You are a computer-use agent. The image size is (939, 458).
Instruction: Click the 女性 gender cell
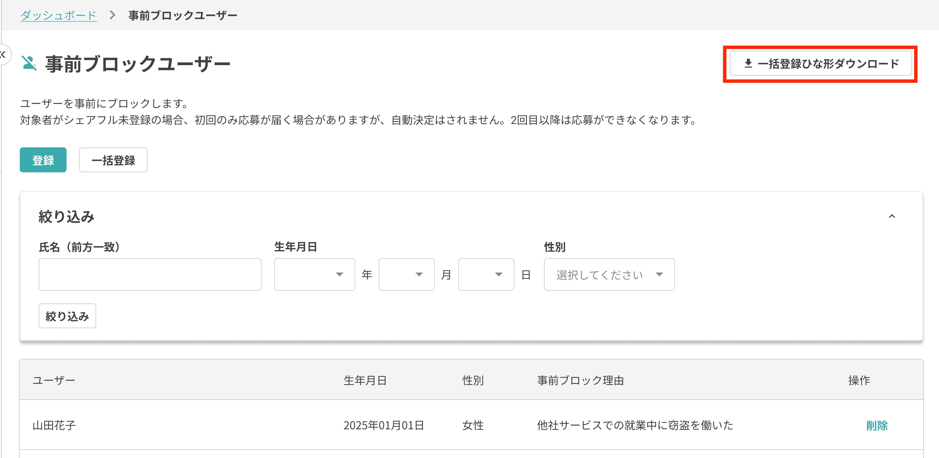click(x=473, y=425)
